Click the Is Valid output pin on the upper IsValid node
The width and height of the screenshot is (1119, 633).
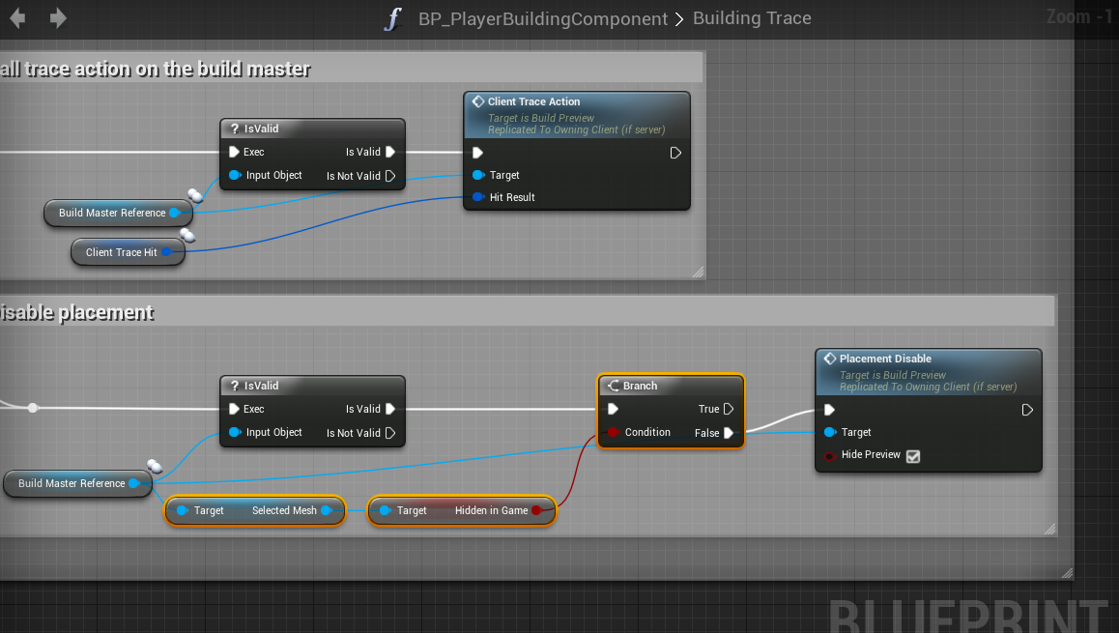pyautogui.click(x=390, y=152)
